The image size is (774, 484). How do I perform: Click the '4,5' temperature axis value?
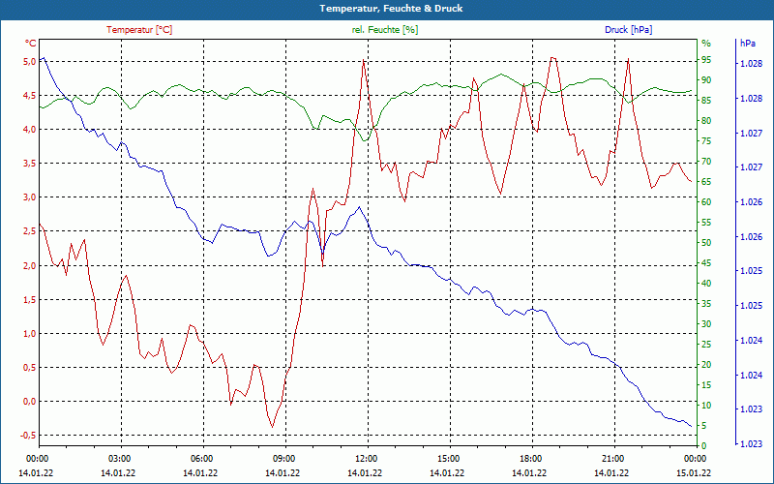[30, 95]
